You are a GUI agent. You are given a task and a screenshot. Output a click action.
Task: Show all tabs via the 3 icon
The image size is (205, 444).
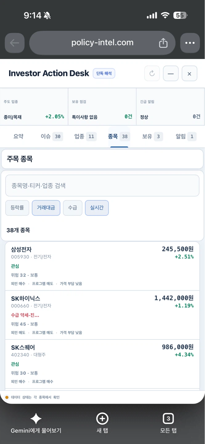click(x=168, y=419)
